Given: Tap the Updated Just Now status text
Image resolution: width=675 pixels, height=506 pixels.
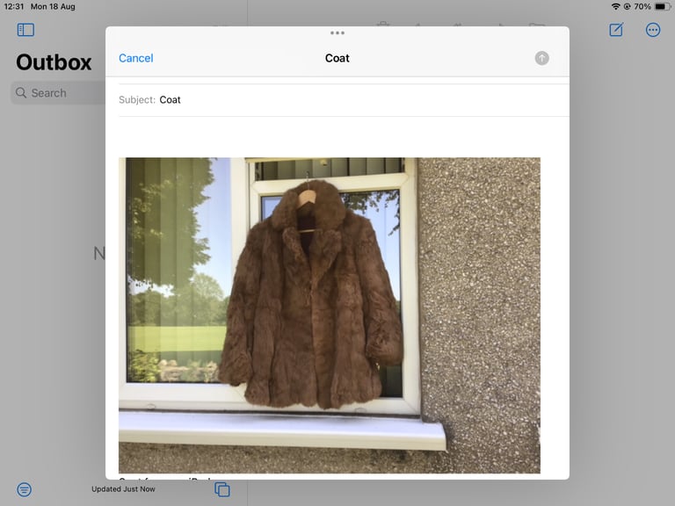Looking at the screenshot, I should pyautogui.click(x=123, y=488).
